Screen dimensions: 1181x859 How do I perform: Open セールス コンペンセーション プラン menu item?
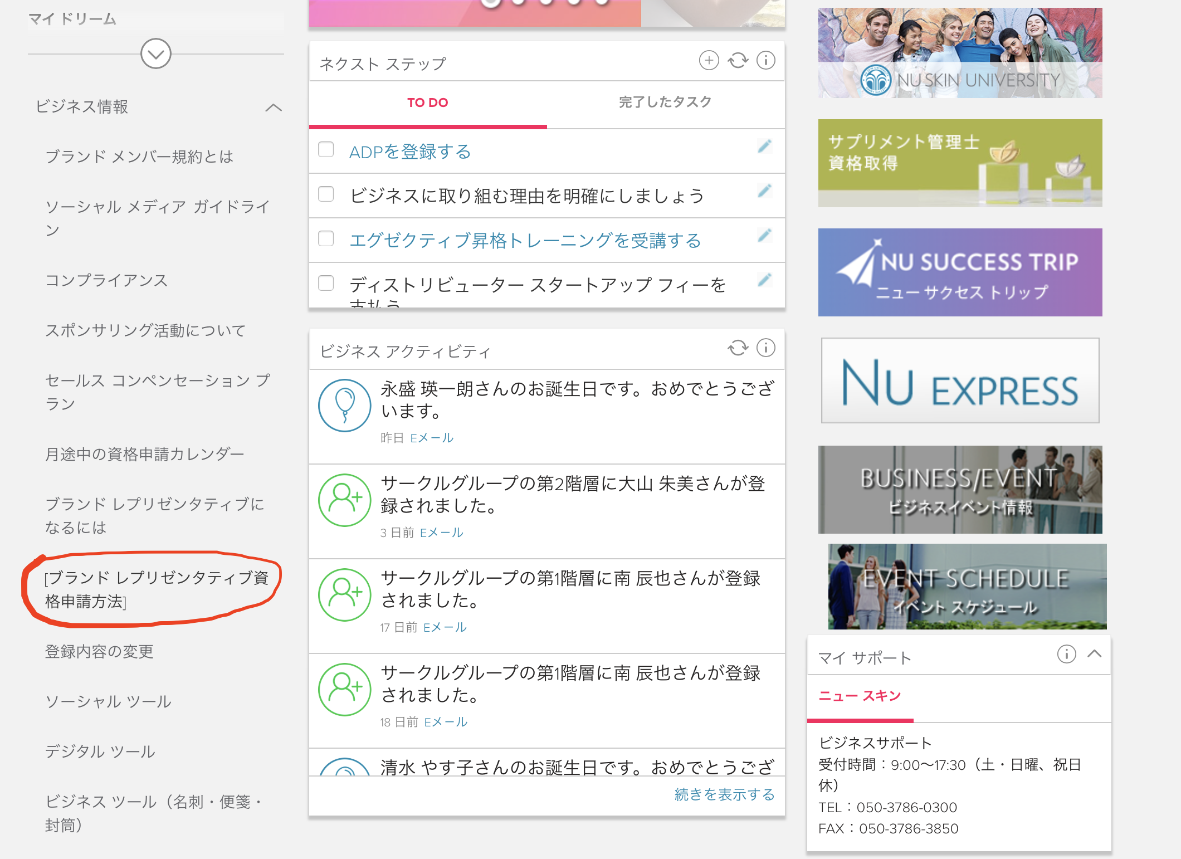(x=158, y=392)
